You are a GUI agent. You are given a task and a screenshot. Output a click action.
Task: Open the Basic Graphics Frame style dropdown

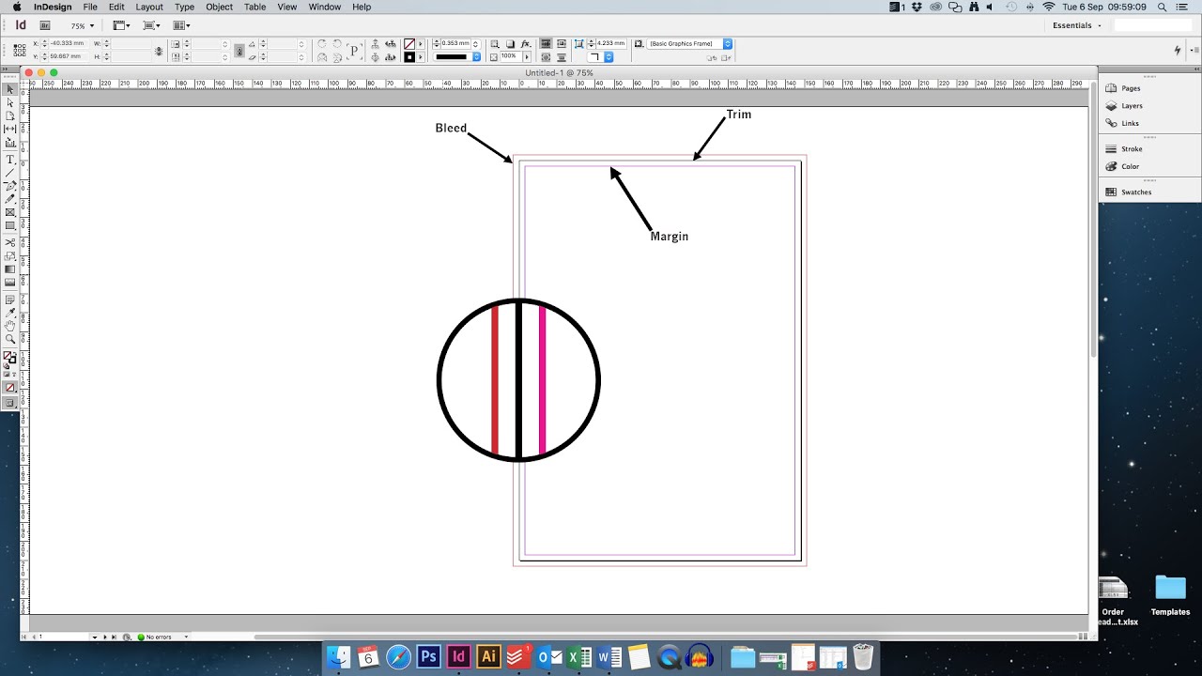pos(688,44)
